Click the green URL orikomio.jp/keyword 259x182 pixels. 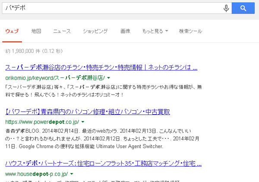55,78
